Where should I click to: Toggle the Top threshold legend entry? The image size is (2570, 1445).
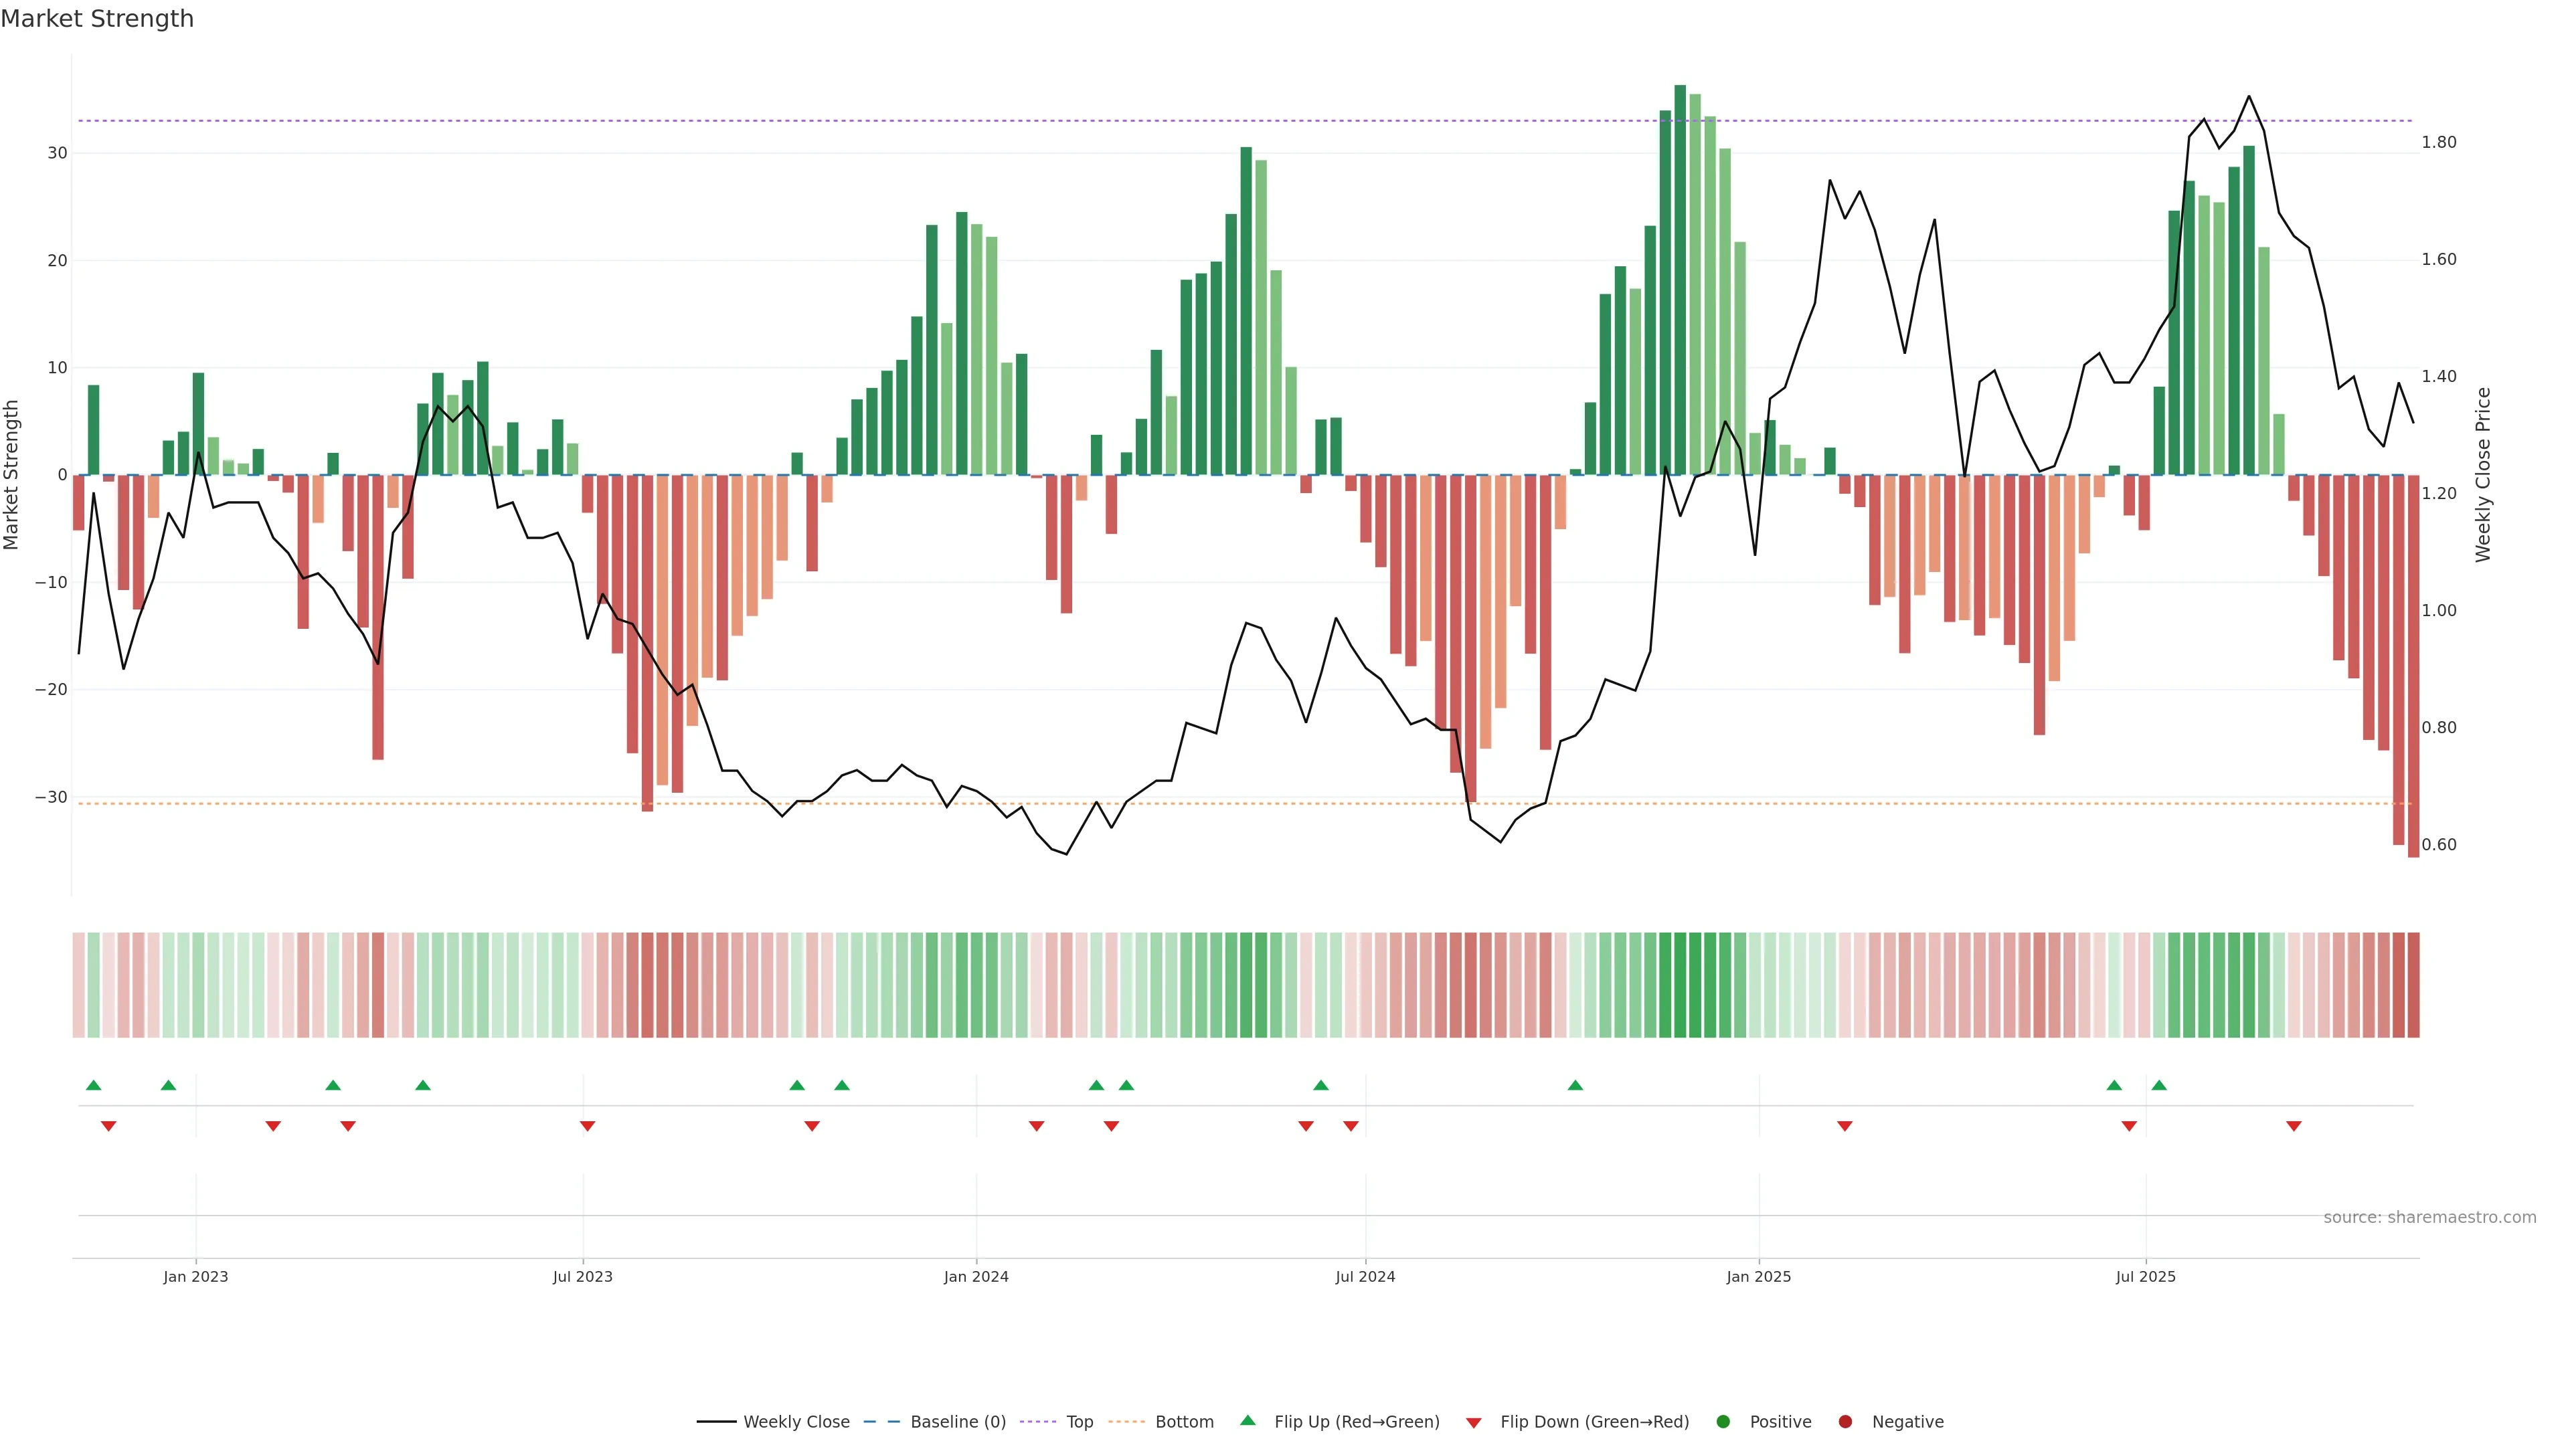pyautogui.click(x=1078, y=1422)
